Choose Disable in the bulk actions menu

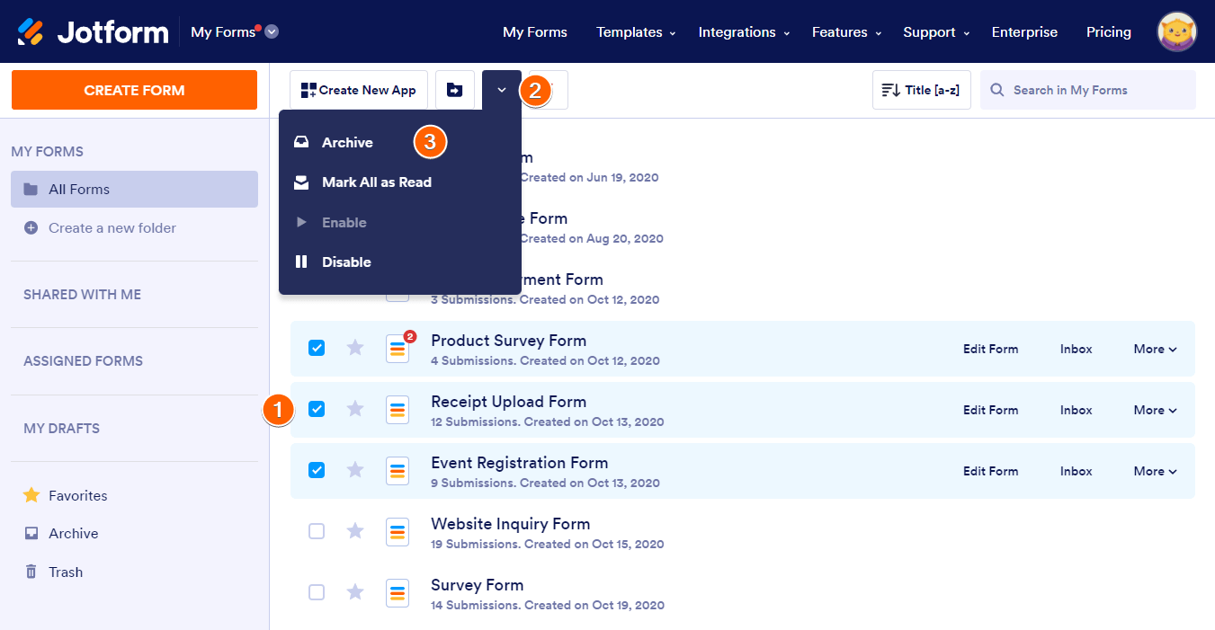click(x=346, y=262)
